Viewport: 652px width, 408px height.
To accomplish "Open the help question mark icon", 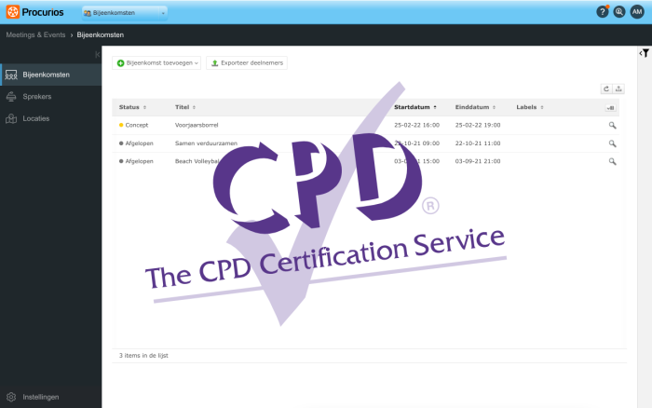I will pyautogui.click(x=602, y=12).
